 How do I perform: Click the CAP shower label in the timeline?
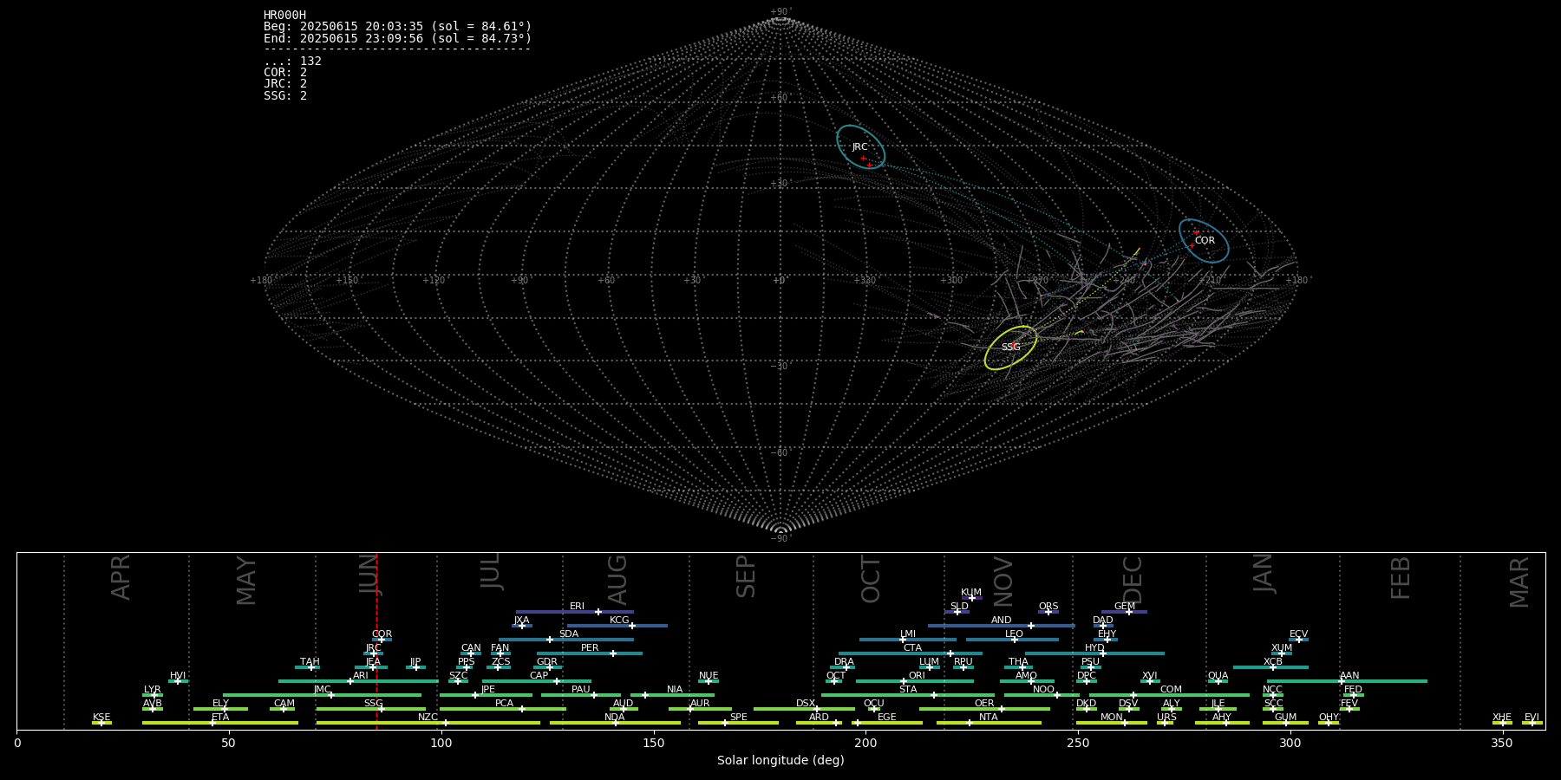[x=539, y=676]
